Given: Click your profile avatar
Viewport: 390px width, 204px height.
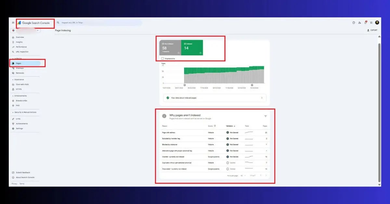Looking at the screenshot, I should pos(377,22).
